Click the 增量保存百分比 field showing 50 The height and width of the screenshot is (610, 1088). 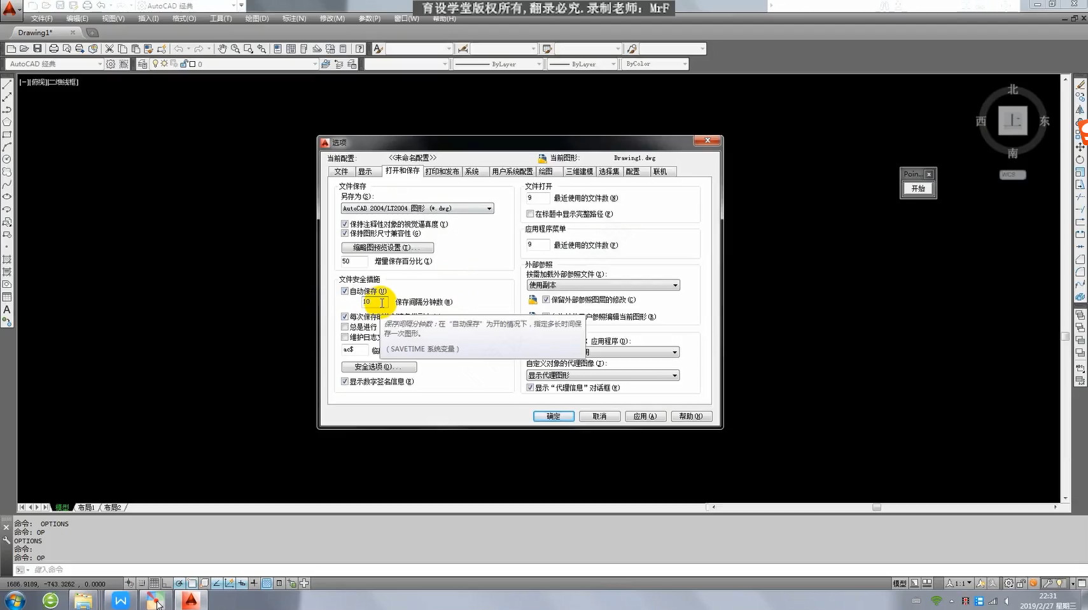354,261
